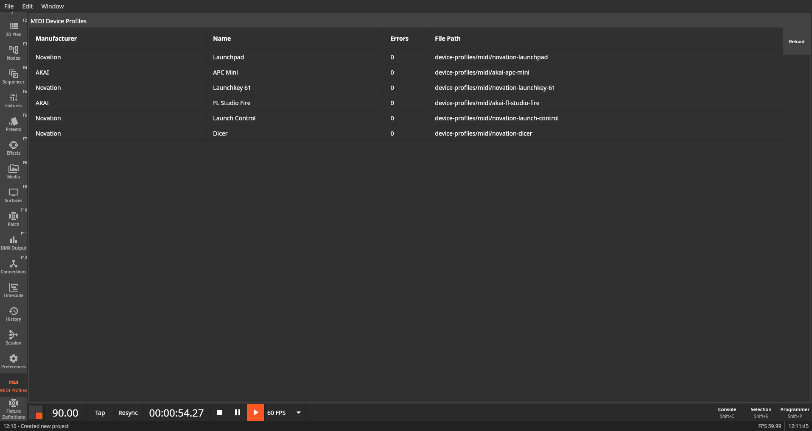Click the novation-launch-control file path
Screen dimensions: 812x431
pyautogui.click(x=497, y=118)
